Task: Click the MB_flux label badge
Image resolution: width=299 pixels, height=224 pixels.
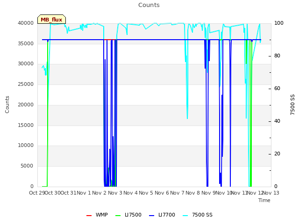Action: click(51, 19)
